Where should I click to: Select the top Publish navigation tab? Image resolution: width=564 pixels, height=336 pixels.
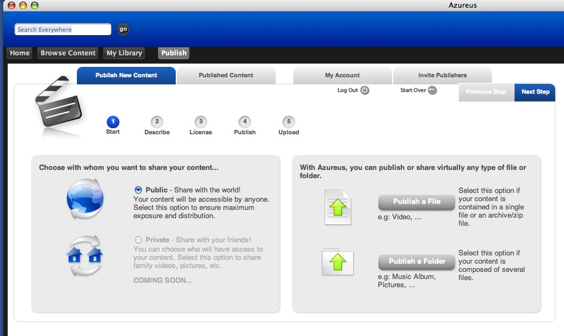(x=174, y=53)
